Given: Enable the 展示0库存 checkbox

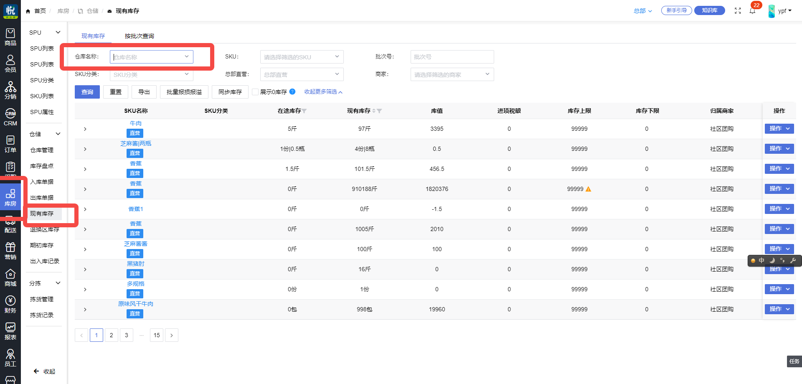Looking at the screenshot, I should pyautogui.click(x=255, y=92).
